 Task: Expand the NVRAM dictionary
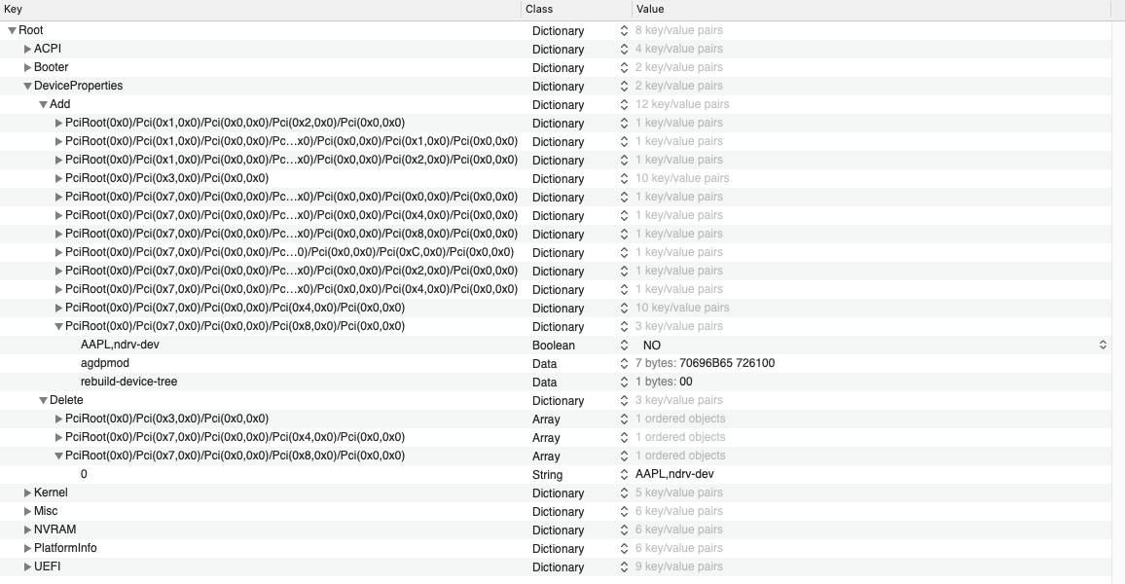coord(27,529)
